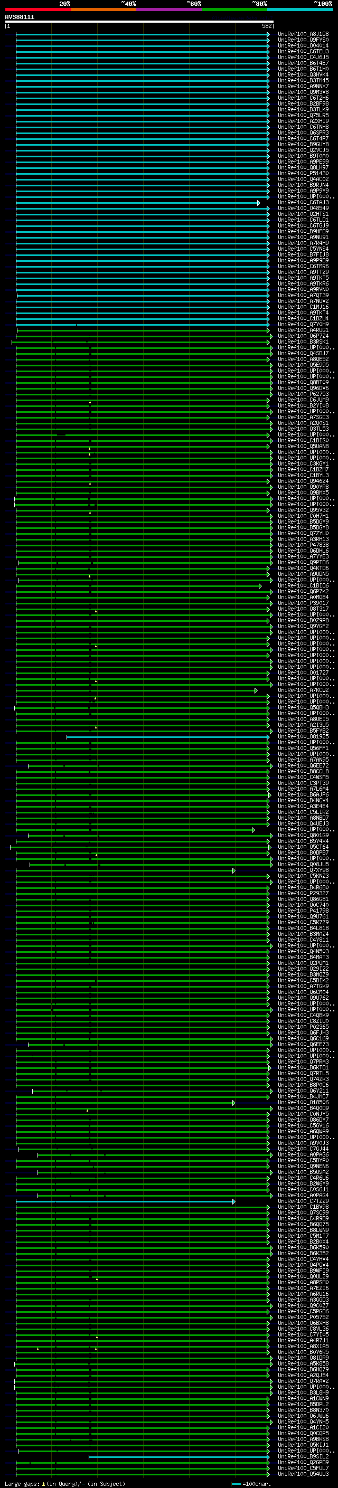This screenshot has height=1488, width=338.
Task: Select hit label UniRef100_Q6C169
Action: 303,1038
